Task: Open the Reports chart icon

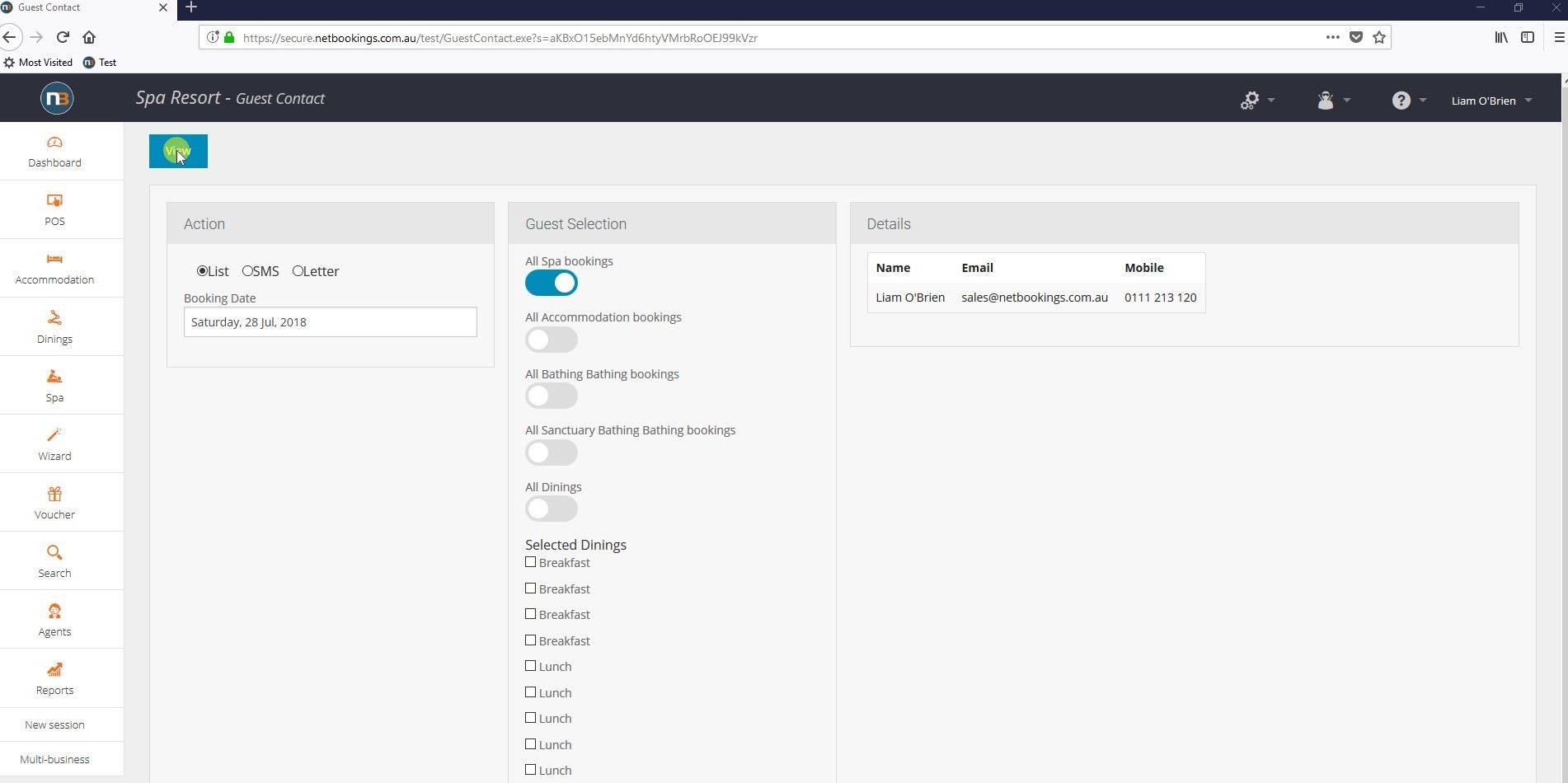Action: [54, 669]
